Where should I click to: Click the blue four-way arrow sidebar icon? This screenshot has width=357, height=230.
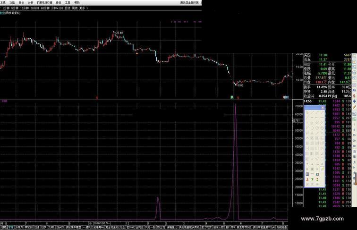pyautogui.click(x=354, y=101)
